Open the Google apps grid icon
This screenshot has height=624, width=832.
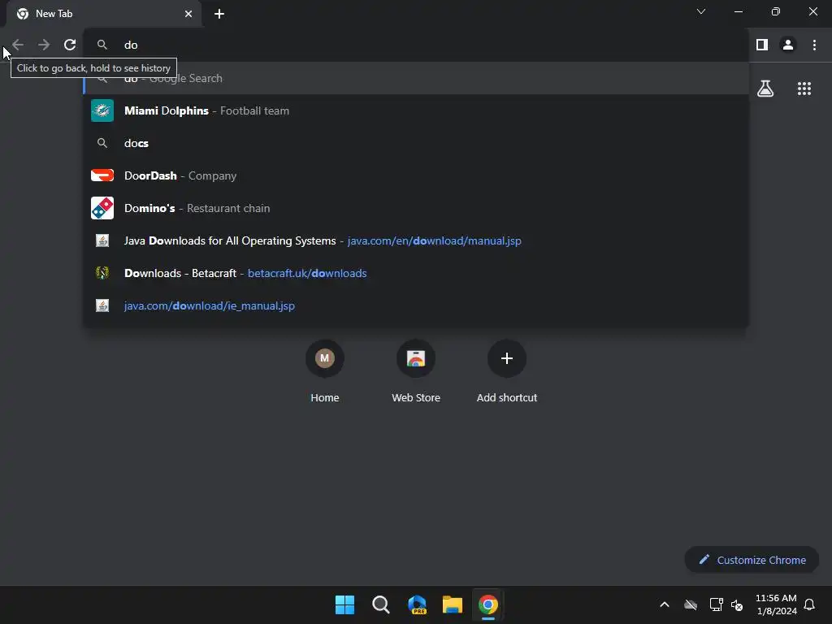point(804,89)
